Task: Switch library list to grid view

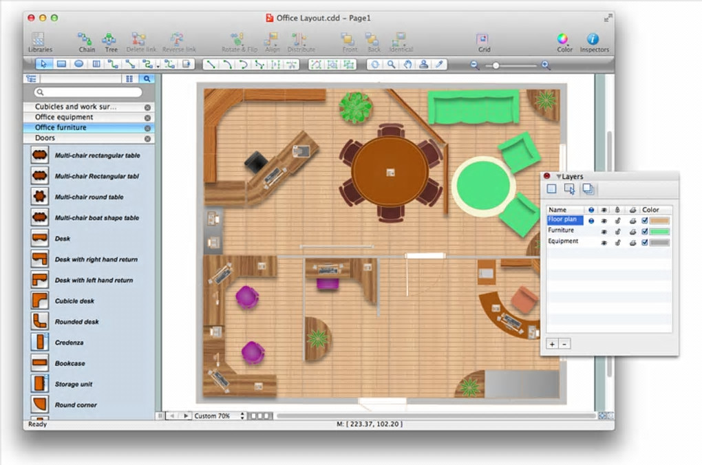Action: click(129, 79)
